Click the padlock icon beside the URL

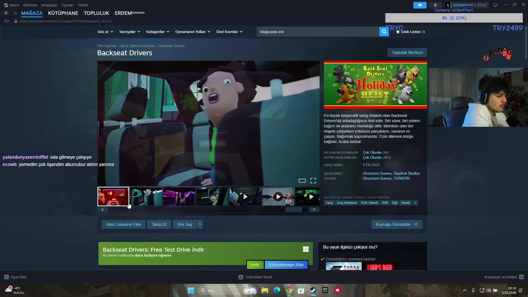tap(16, 21)
